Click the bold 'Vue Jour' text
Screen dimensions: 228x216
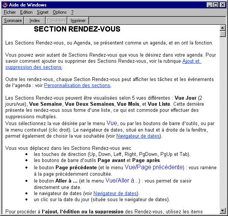click(x=185, y=98)
